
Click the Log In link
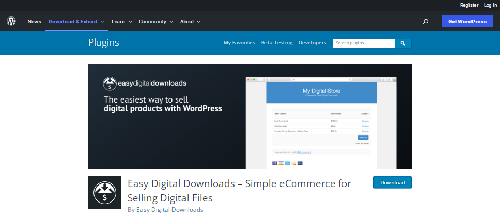pyautogui.click(x=490, y=5)
